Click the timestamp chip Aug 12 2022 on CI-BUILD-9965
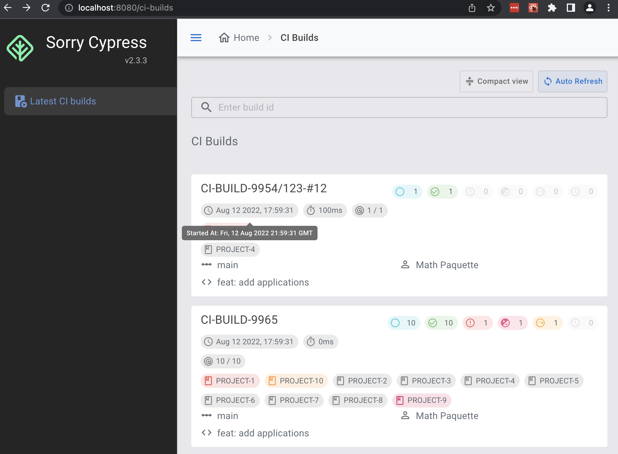This screenshot has width=618, height=454. coord(249,342)
